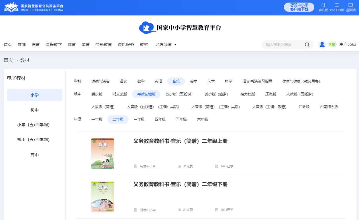Choose subject 英语

[158, 81]
